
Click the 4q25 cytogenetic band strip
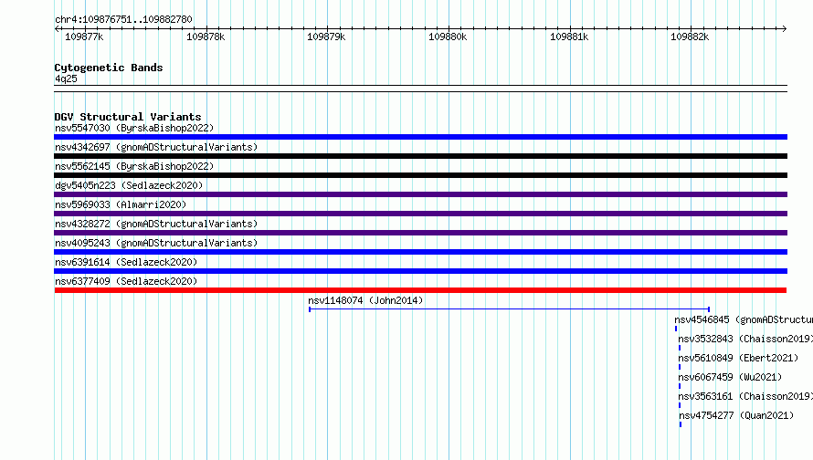point(420,89)
